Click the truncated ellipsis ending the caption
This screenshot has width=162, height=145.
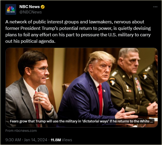[x=152, y=121]
